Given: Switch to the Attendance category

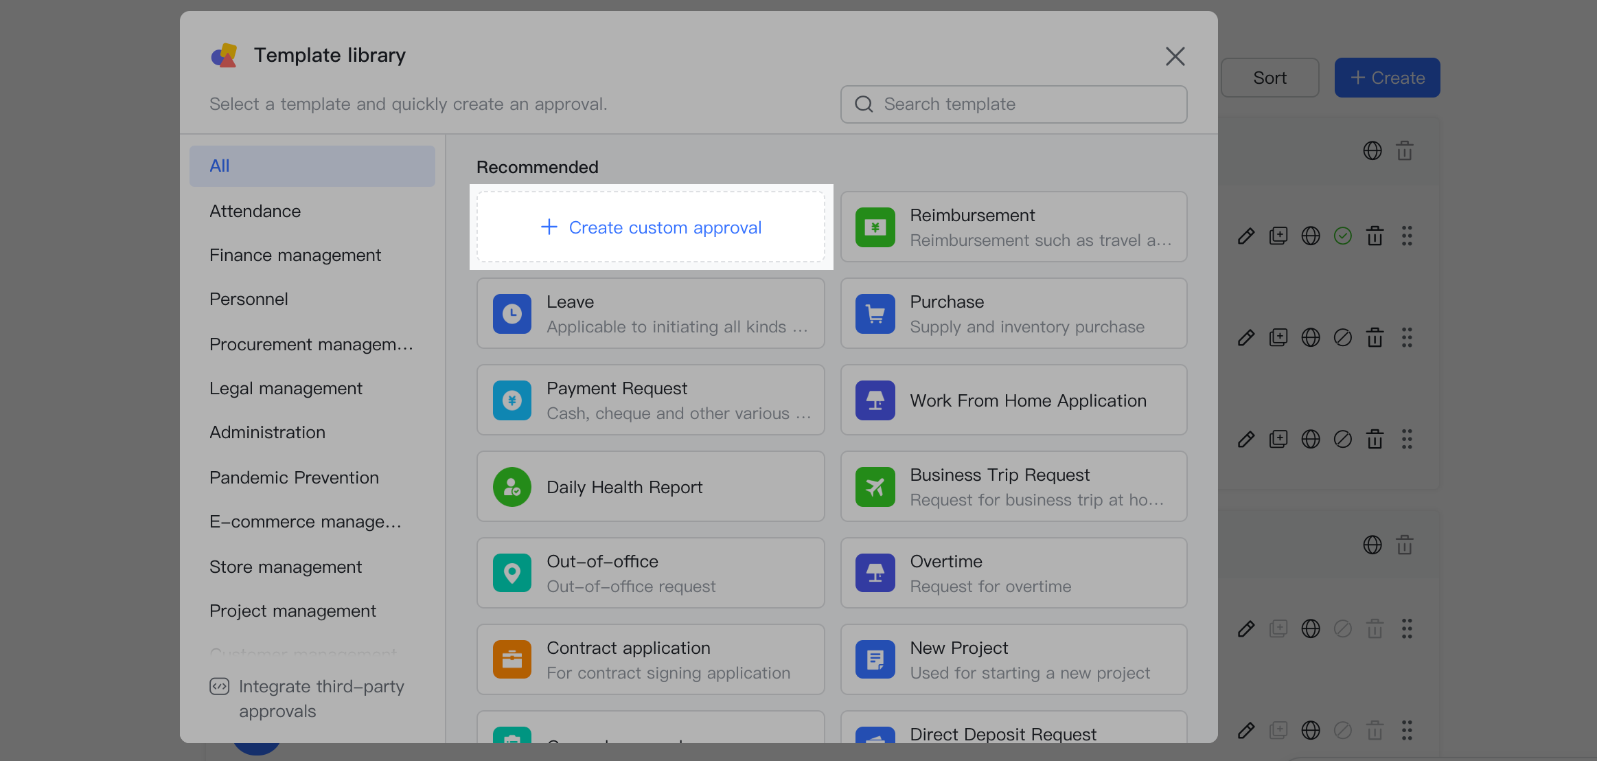Looking at the screenshot, I should [255, 211].
